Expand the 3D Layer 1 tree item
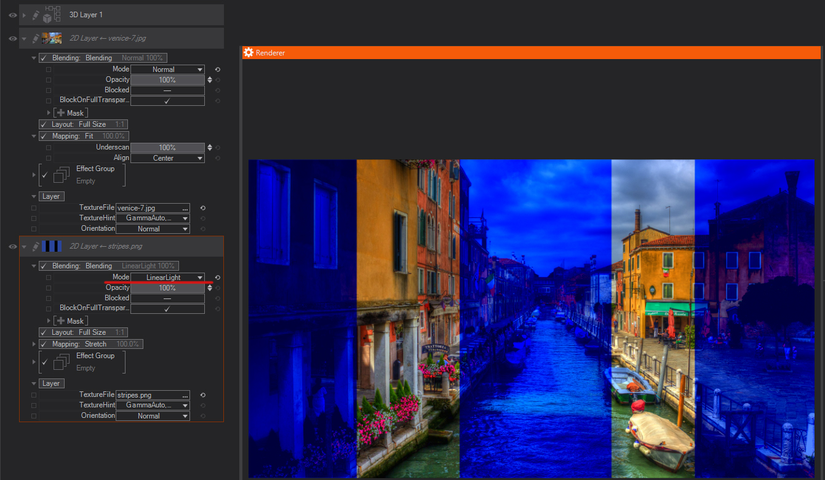This screenshot has width=825, height=480. (x=25, y=15)
